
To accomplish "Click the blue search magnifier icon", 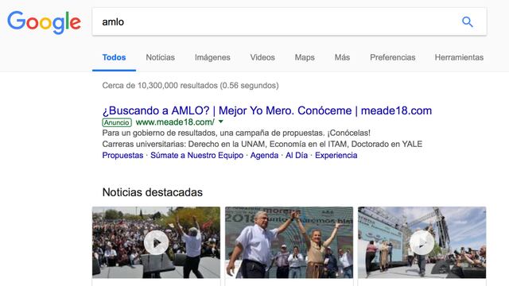I will 468,21.
